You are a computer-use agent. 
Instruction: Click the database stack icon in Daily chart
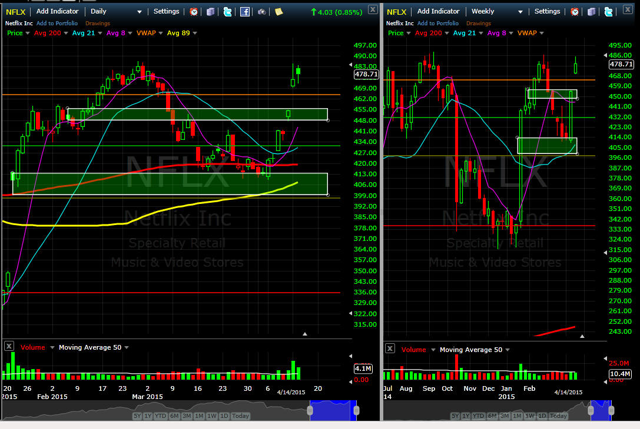pos(211,12)
